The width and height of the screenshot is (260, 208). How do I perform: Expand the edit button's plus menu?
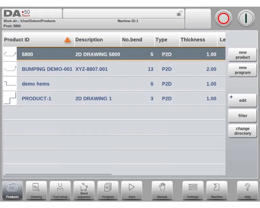click(x=231, y=97)
